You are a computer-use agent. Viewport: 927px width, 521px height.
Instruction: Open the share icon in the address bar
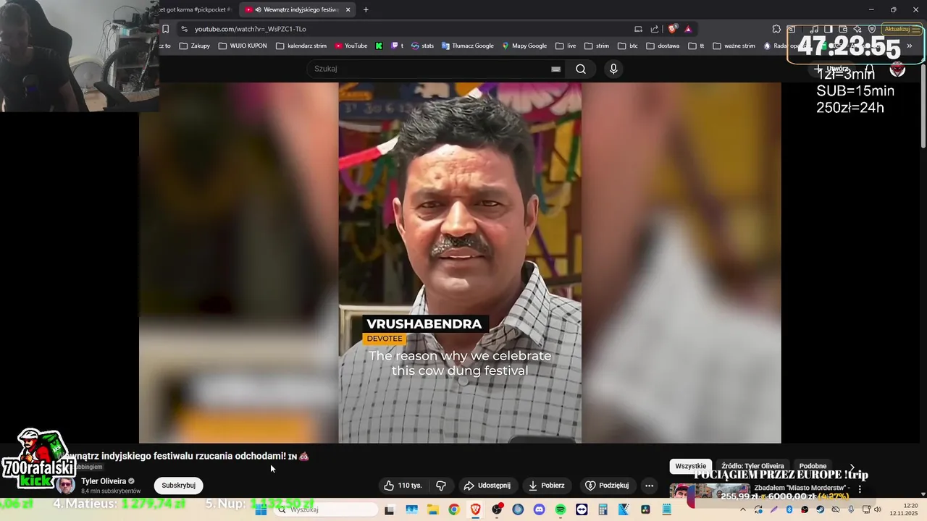click(x=655, y=29)
